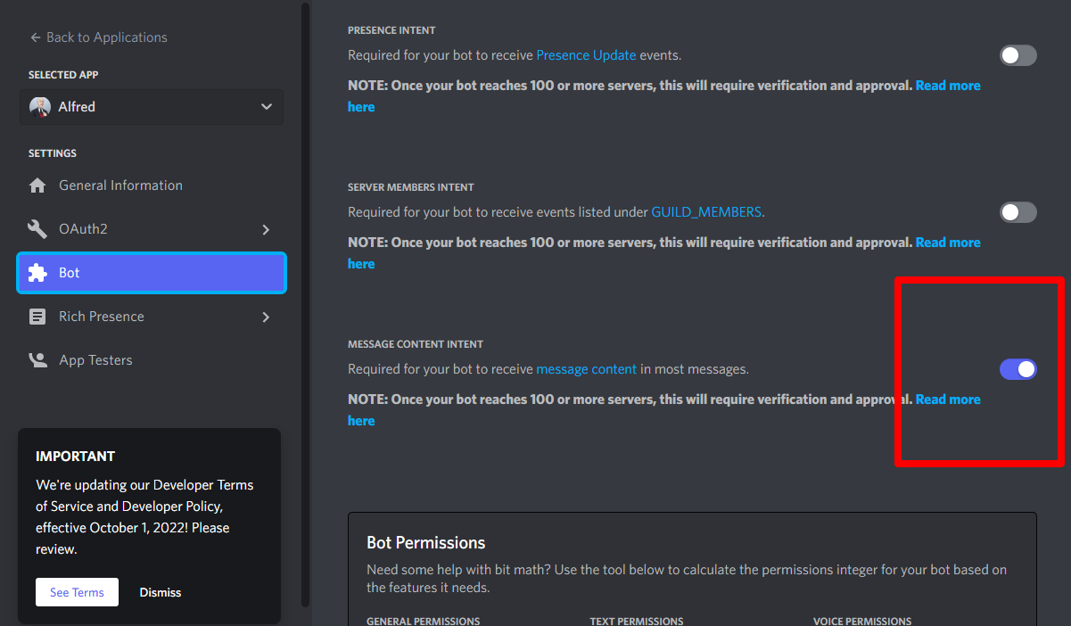Click Read more in Message Content Intent note
Screen dimensions: 1071x626
(x=948, y=399)
